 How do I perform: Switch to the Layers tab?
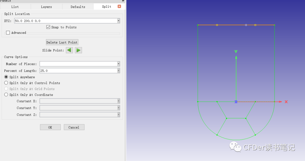point(47,7)
